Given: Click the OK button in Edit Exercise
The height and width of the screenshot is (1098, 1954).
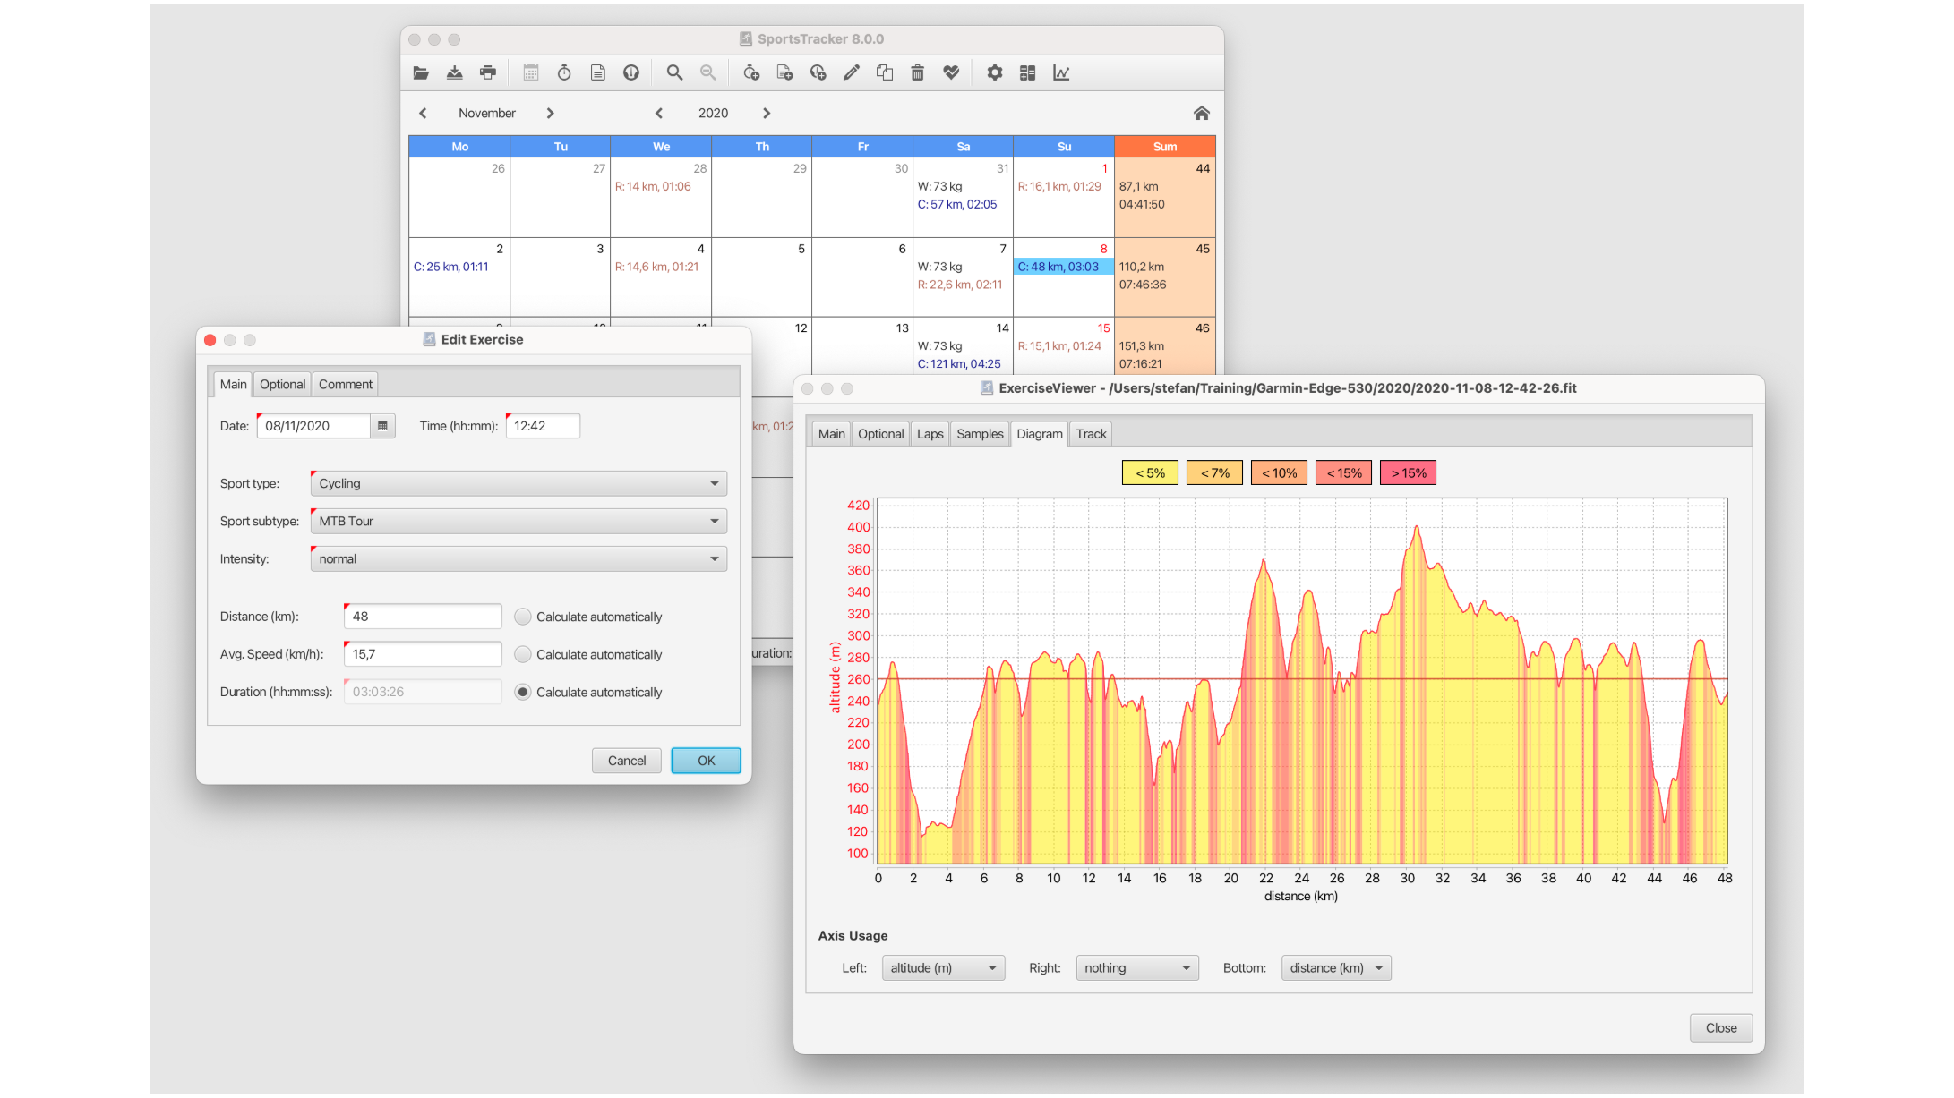Looking at the screenshot, I should pyautogui.click(x=706, y=761).
